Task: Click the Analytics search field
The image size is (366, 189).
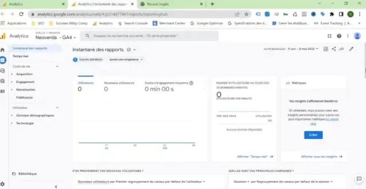Action: click(149, 36)
